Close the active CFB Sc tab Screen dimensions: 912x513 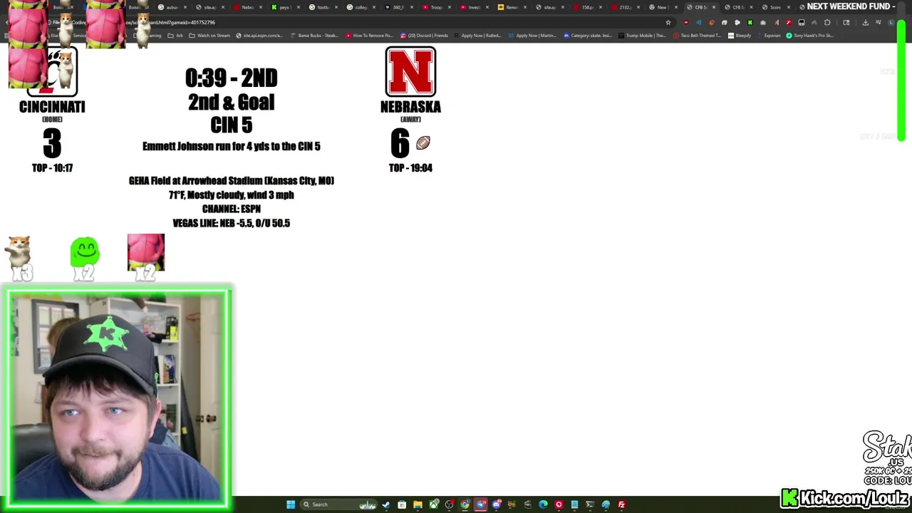coord(713,7)
